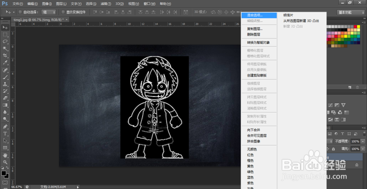
Task: Open the Swatches panel flyout menu
Action: pos(364,23)
